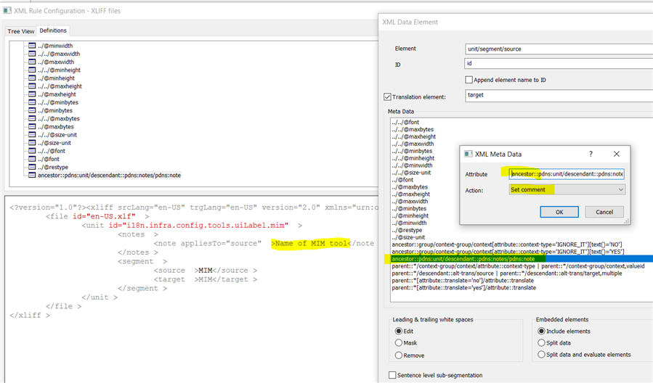Screen dimensions: 653x383
Task: Click the icon beside ../@font definition
Action: pyautogui.click(x=32, y=160)
